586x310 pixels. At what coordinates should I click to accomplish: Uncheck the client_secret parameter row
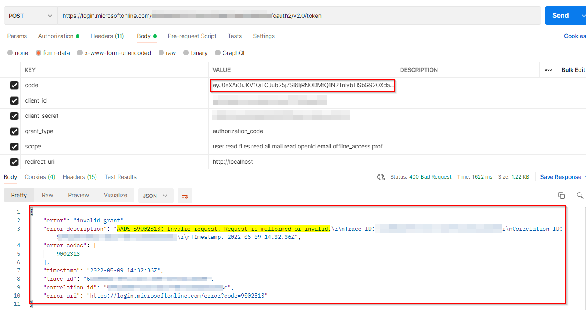pos(14,116)
